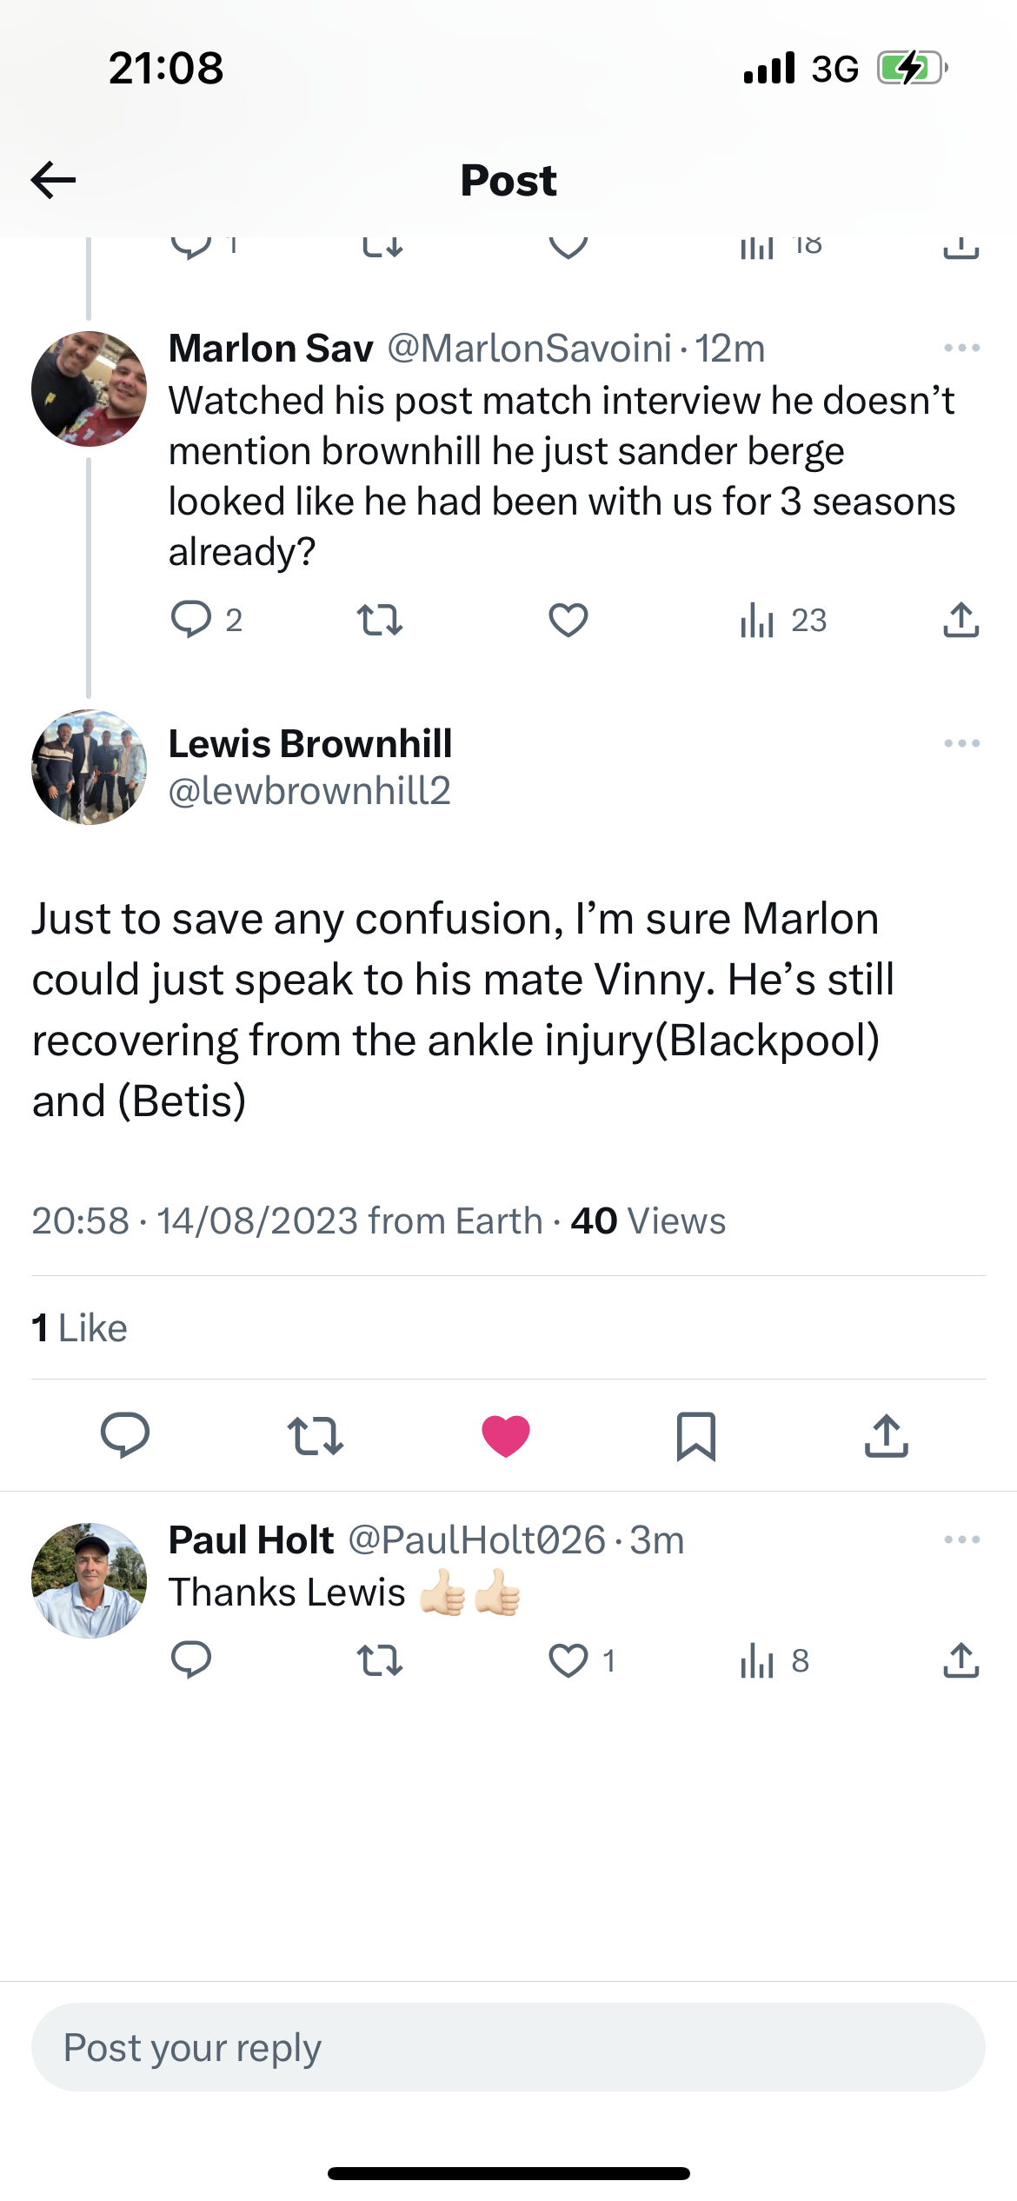Image resolution: width=1017 pixels, height=2201 pixels.
Task: Repost Marlon Sav's tweet
Action: 380,620
